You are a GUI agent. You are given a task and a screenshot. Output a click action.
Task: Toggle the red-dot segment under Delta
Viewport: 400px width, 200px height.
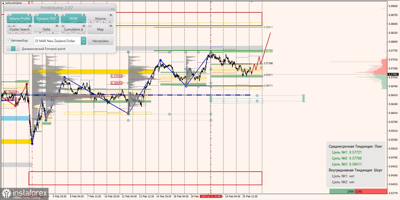[x=53, y=33]
